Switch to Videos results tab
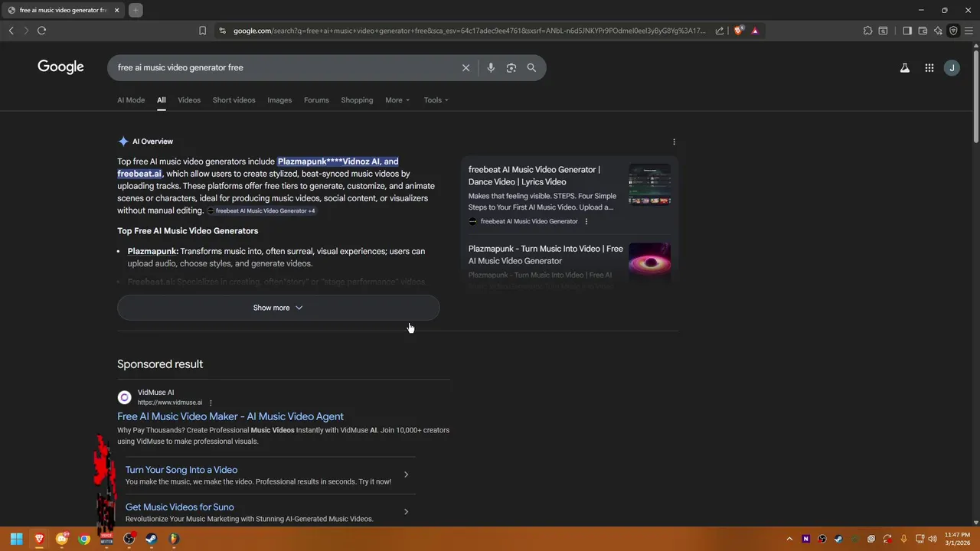980x551 pixels. point(189,100)
